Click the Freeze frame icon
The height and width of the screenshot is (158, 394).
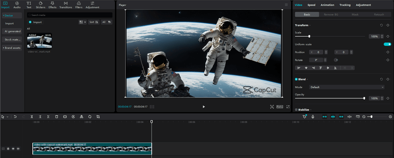click(x=65, y=117)
